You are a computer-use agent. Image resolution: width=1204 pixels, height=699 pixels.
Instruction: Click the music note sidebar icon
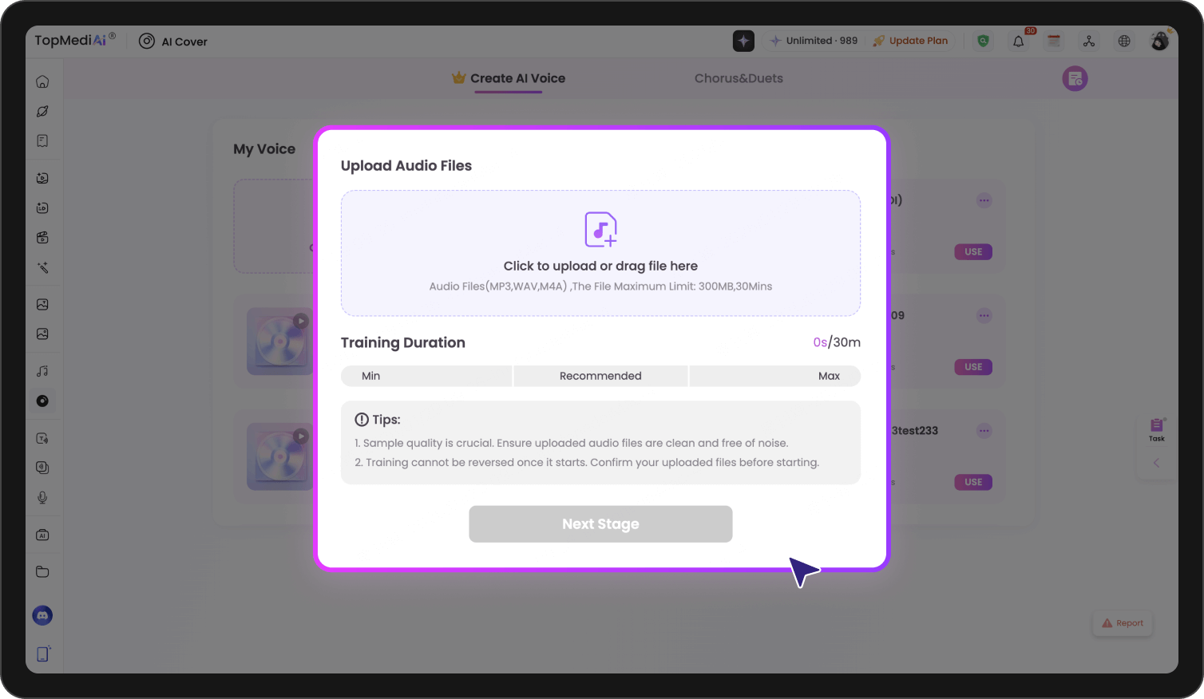(42, 371)
